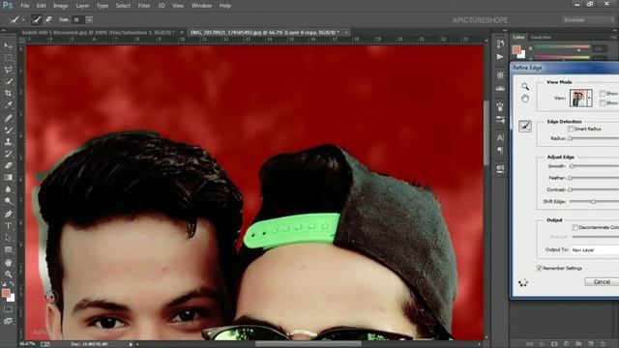
Task: Click the Hand tool in Refine Edge dialog
Action: (524, 99)
